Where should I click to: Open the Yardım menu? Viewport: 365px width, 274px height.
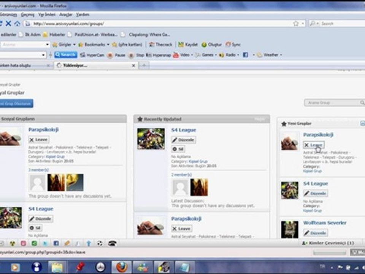point(83,15)
